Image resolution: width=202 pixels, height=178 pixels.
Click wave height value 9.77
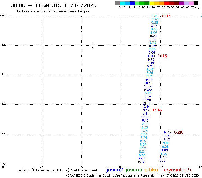click(162, 161)
